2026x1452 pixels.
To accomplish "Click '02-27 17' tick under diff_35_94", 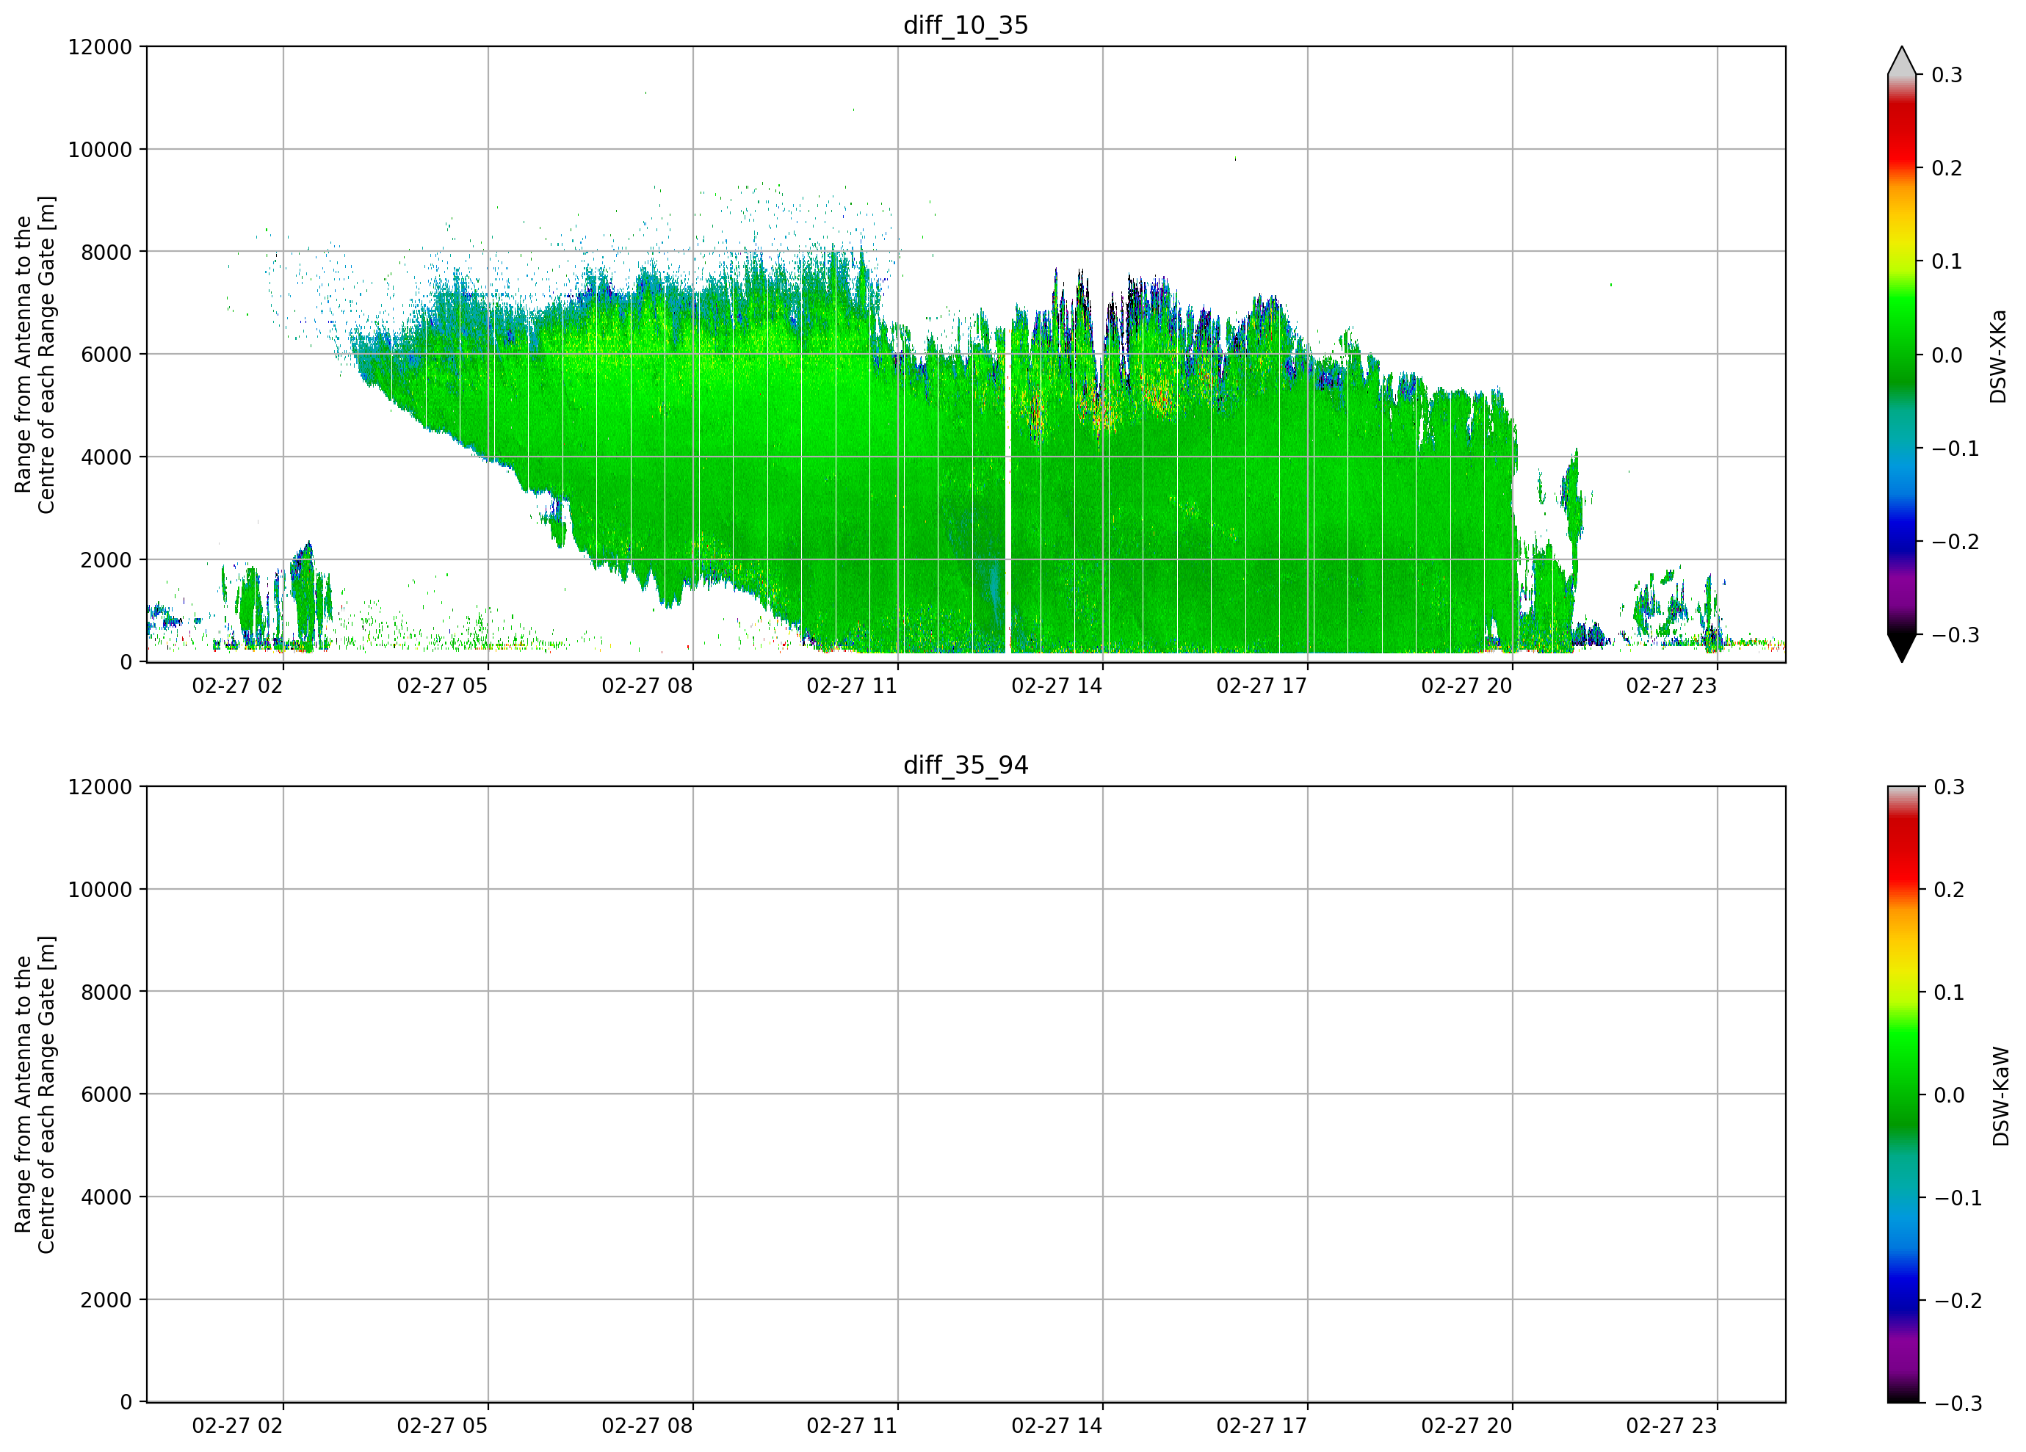I will tap(1262, 1426).
